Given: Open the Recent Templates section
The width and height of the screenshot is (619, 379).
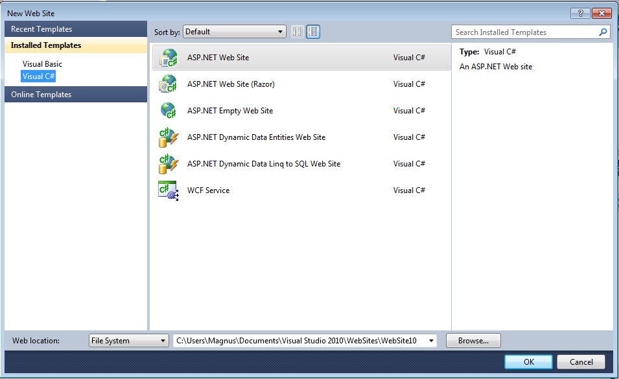Looking at the screenshot, I should tap(76, 29).
